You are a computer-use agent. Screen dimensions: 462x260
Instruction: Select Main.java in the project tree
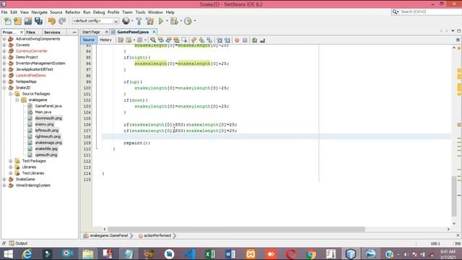(x=43, y=112)
